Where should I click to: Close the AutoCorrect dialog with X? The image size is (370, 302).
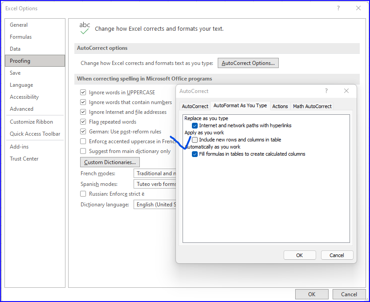coord(346,91)
